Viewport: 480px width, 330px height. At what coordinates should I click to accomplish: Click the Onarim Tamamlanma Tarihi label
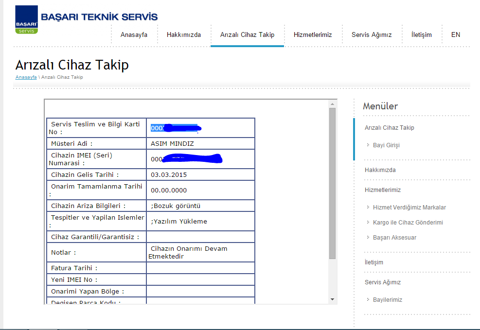(x=95, y=190)
